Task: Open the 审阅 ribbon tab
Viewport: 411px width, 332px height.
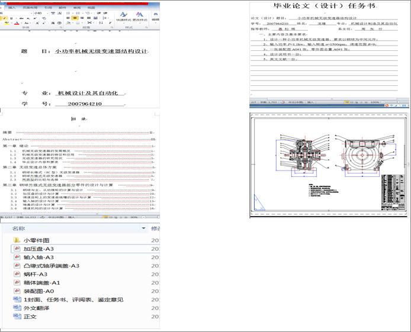Action: pos(77,8)
